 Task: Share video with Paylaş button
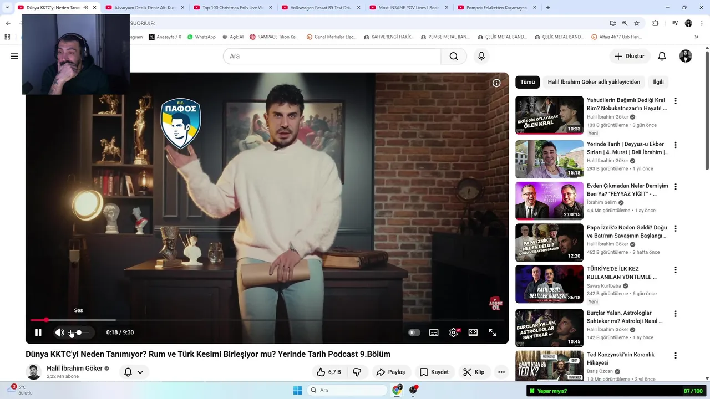pyautogui.click(x=390, y=372)
